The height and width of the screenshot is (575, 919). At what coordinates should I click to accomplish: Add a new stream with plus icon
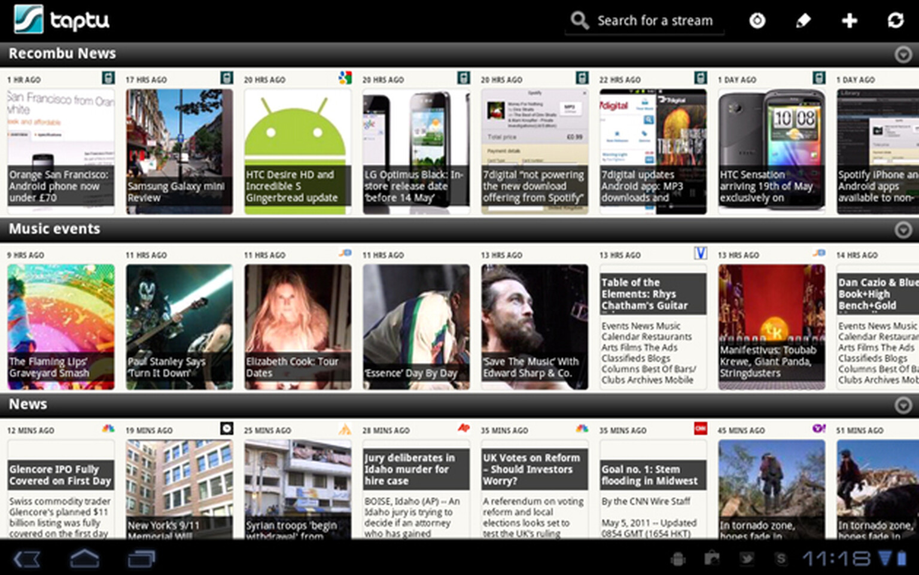pos(850,21)
